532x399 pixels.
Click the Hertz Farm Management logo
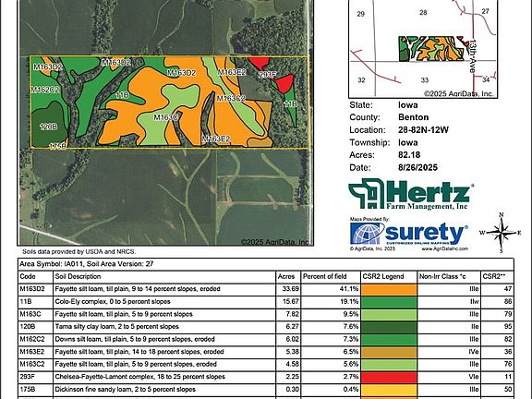(411, 194)
